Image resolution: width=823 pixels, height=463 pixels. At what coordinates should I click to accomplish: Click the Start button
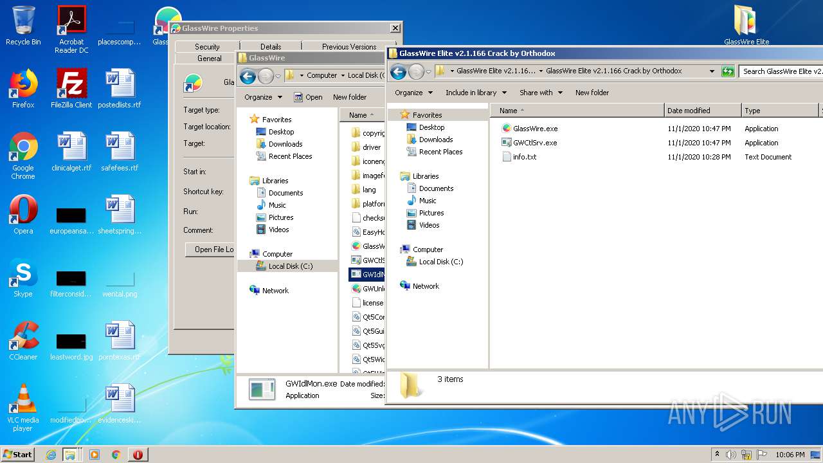coord(18,455)
